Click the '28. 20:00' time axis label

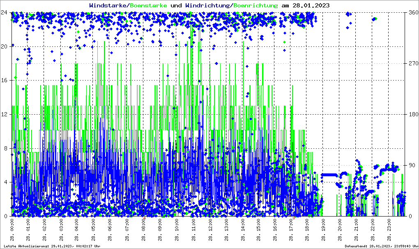tap(340, 230)
